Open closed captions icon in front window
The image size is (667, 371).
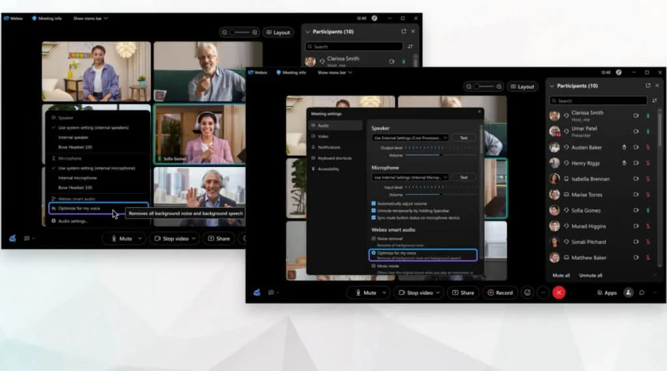(271, 292)
